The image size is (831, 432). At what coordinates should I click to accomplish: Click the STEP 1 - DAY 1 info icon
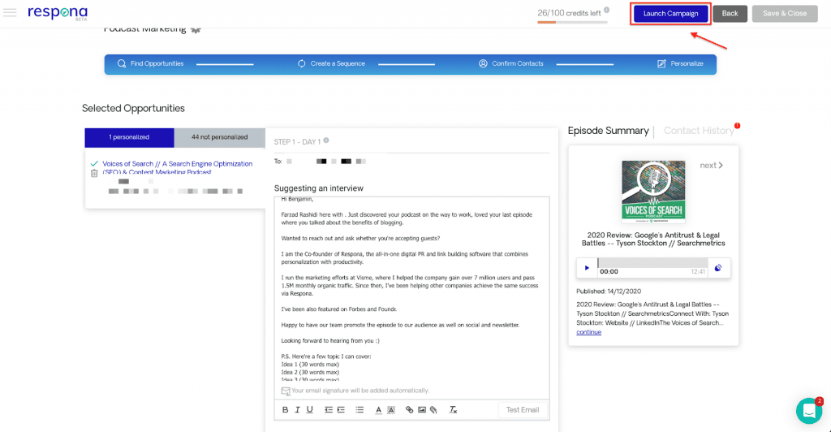[x=326, y=140]
